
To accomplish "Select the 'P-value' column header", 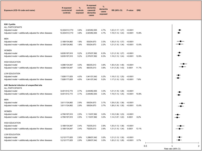I will pos(130,10).
